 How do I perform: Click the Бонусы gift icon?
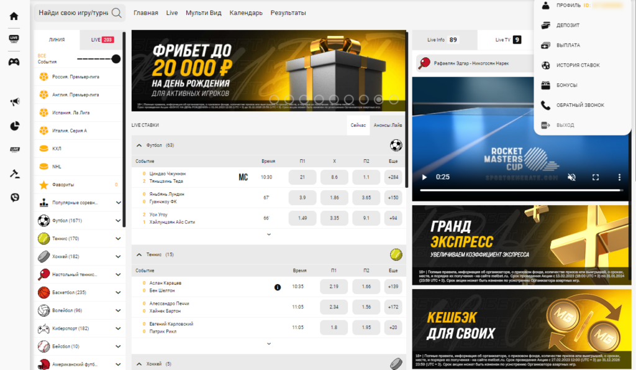point(545,85)
